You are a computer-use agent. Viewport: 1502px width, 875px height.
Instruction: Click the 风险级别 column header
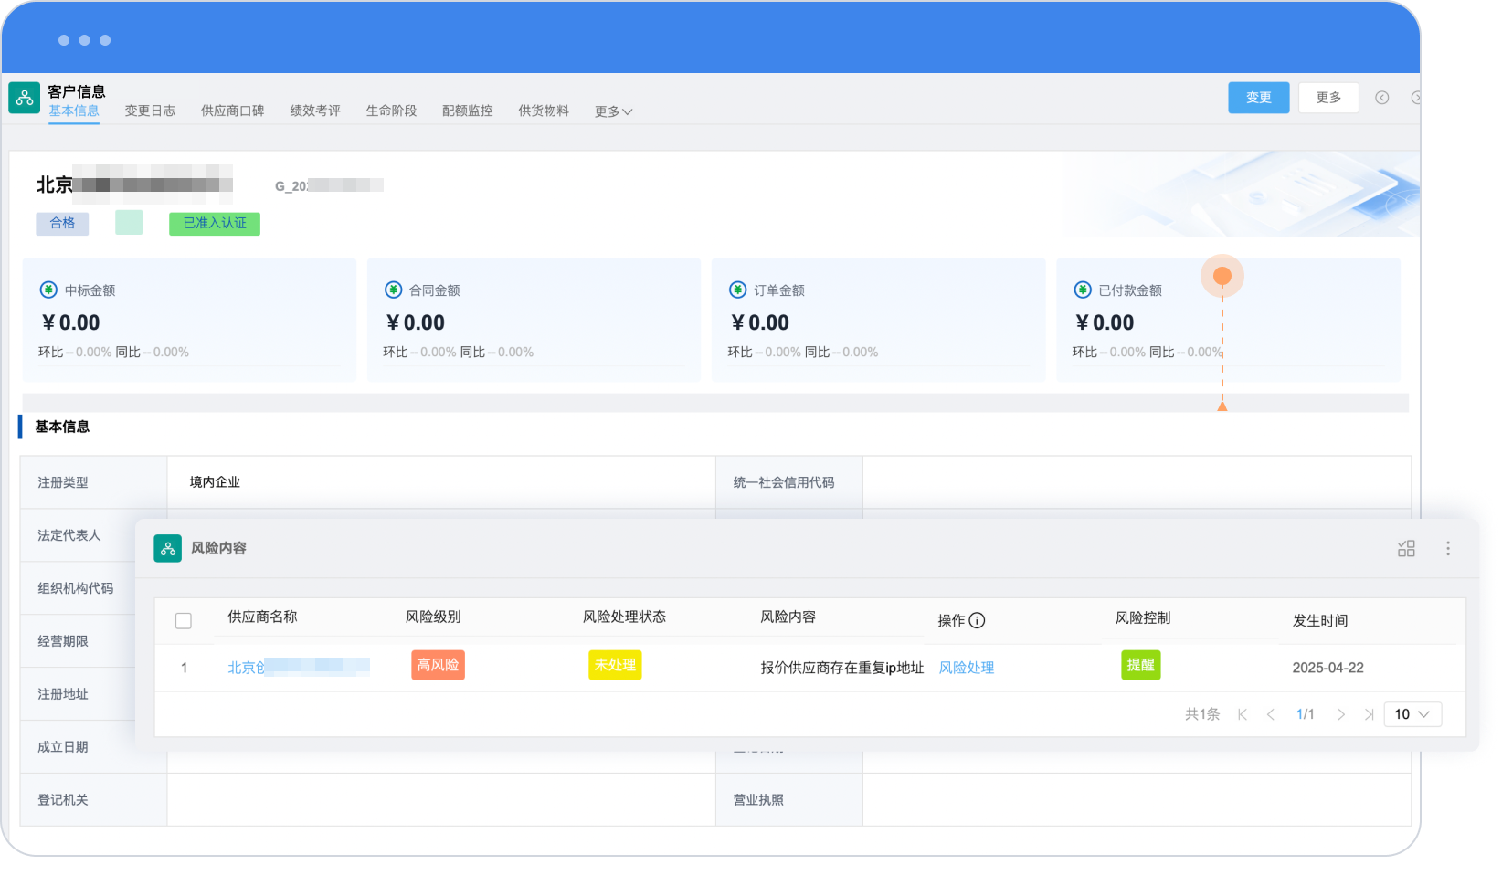(x=433, y=617)
